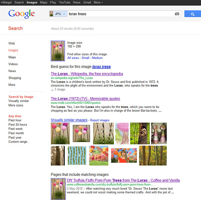Click Search by image filter
This screenshot has width=201, height=200.
[x=21, y=97]
